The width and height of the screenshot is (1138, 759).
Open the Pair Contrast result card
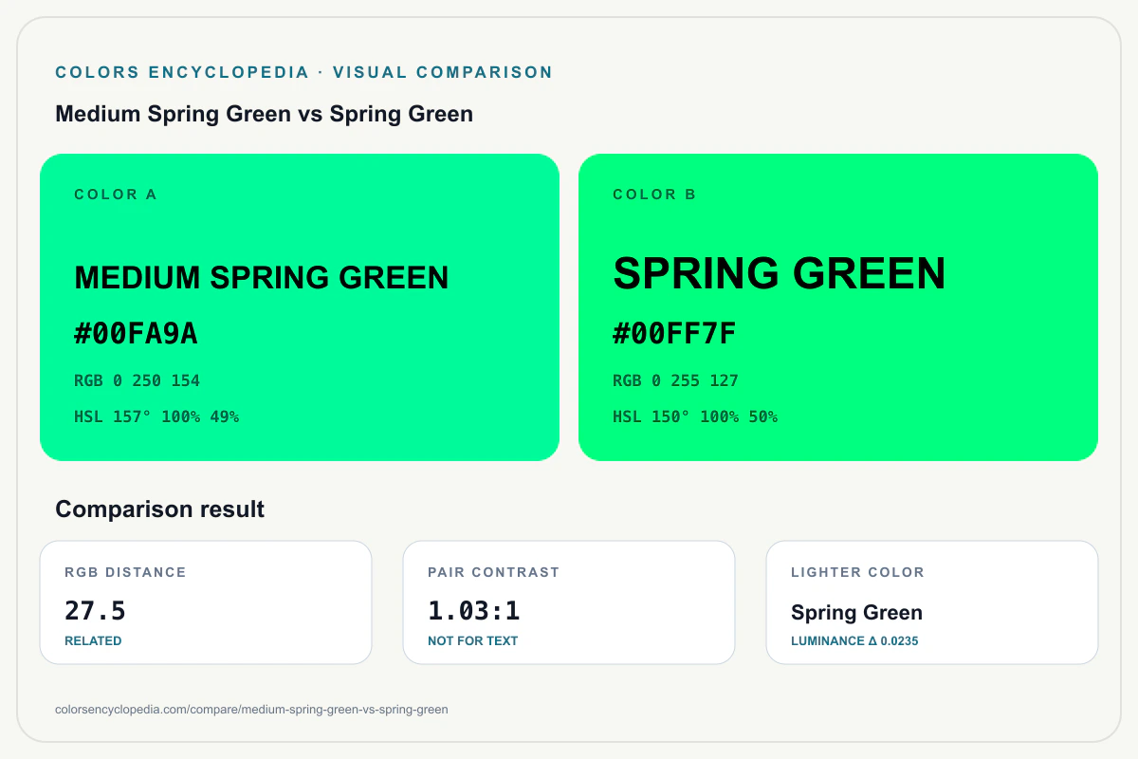pyautogui.click(x=569, y=602)
